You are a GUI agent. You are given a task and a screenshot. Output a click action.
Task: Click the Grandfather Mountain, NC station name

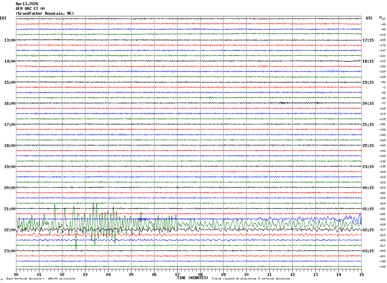point(45,13)
